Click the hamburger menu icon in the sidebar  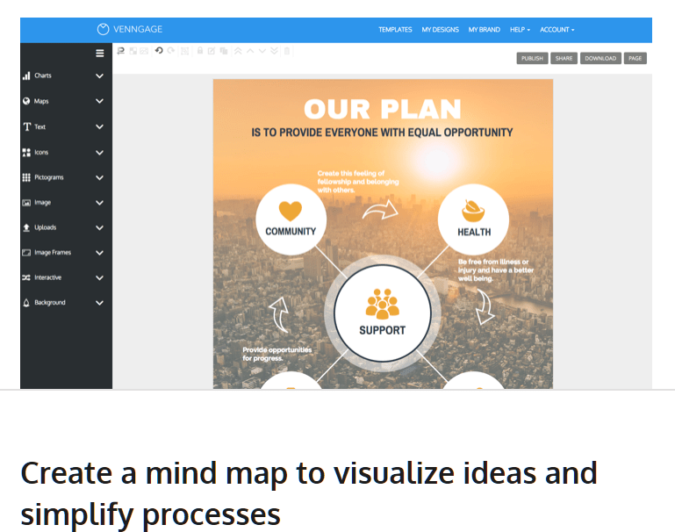point(99,53)
